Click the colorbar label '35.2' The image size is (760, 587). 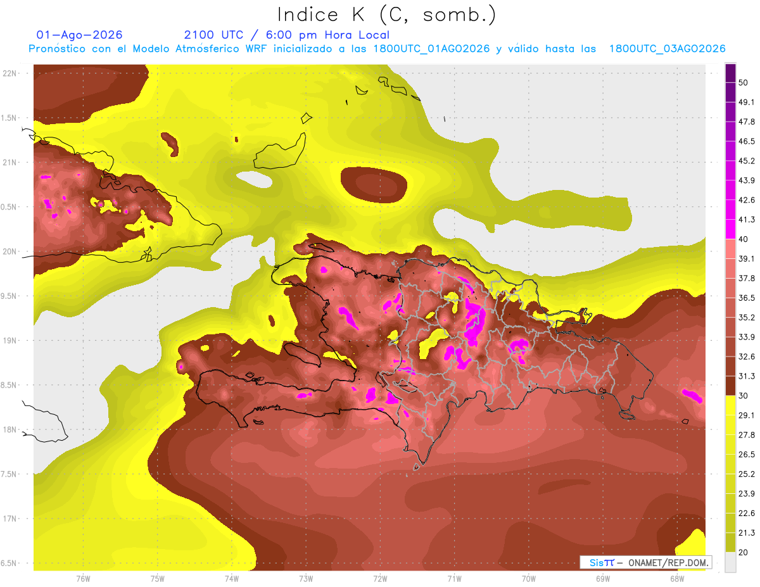point(747,317)
